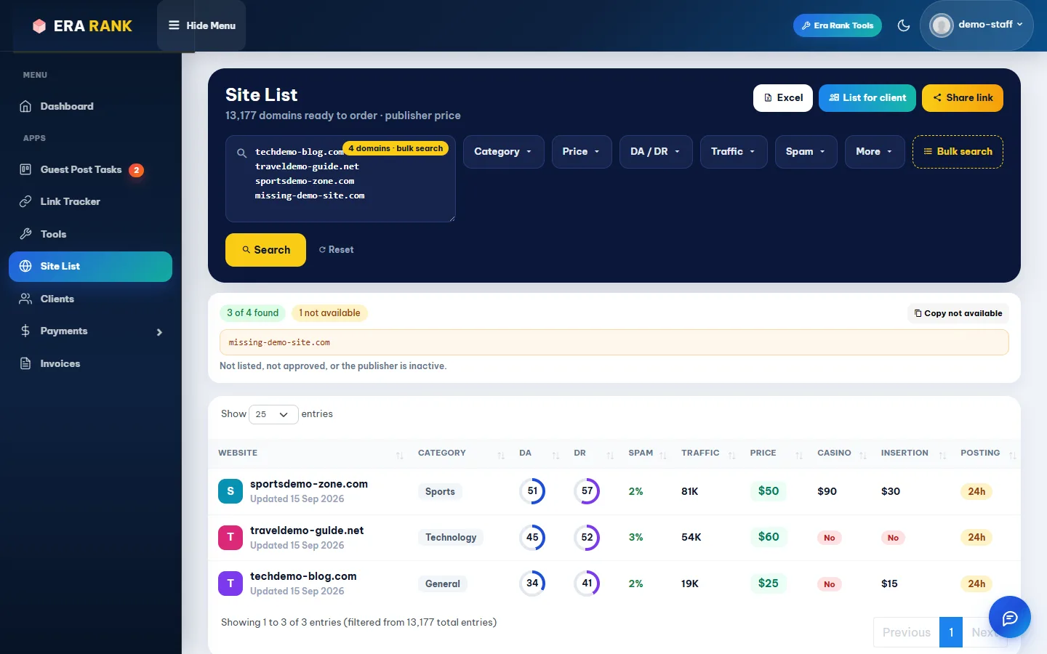Toggle Bulk search mode

[x=958, y=152]
